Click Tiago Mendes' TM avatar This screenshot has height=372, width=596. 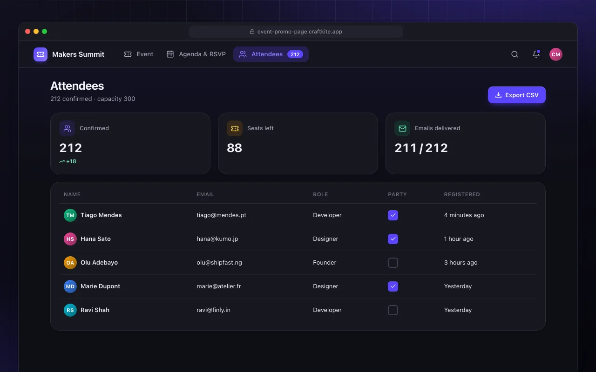[70, 215]
